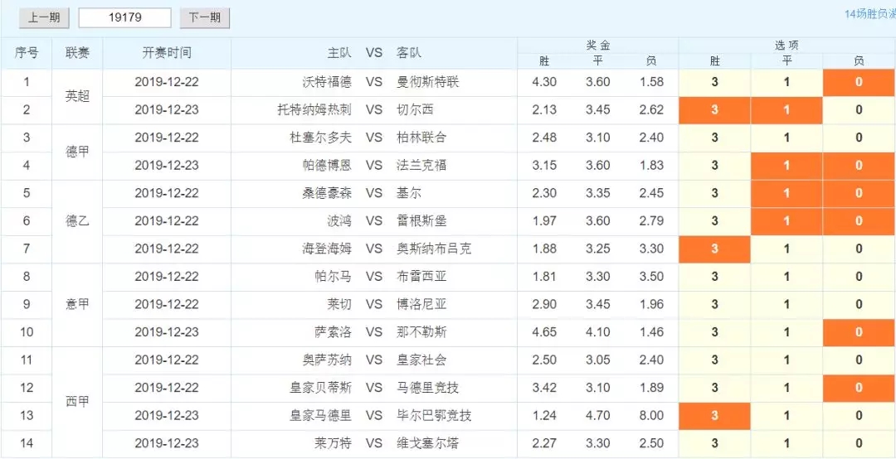Click the 开赛时间 column header
896x459 pixels.
tap(167, 52)
